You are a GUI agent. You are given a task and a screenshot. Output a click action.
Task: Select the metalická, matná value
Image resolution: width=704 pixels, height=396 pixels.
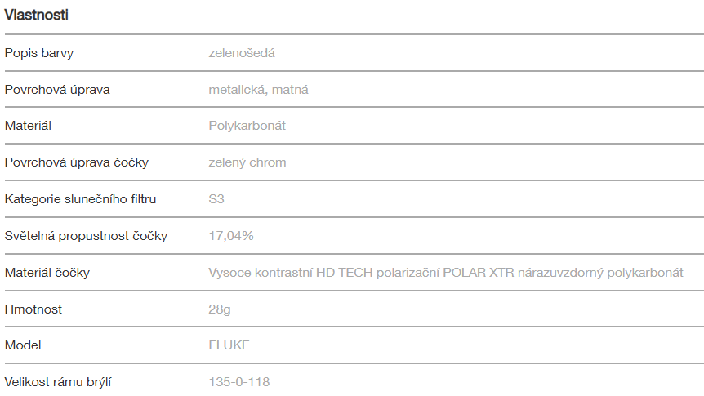click(x=258, y=90)
